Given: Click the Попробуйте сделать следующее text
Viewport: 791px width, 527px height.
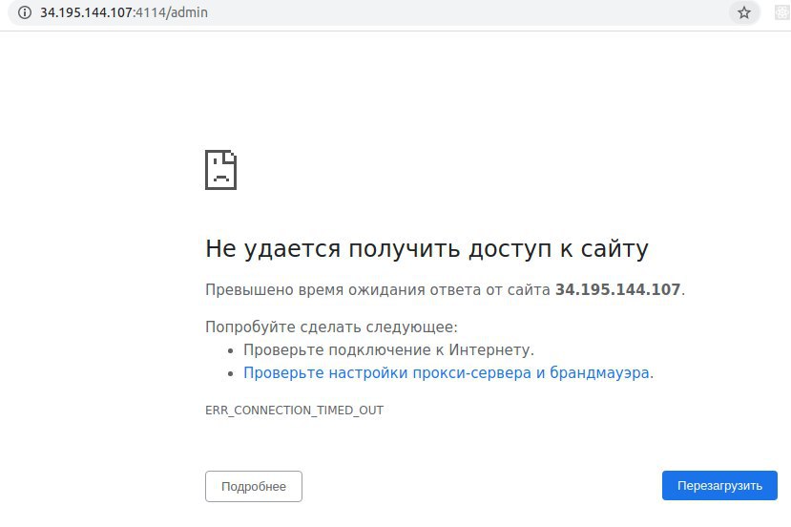Looking at the screenshot, I should 331,327.
